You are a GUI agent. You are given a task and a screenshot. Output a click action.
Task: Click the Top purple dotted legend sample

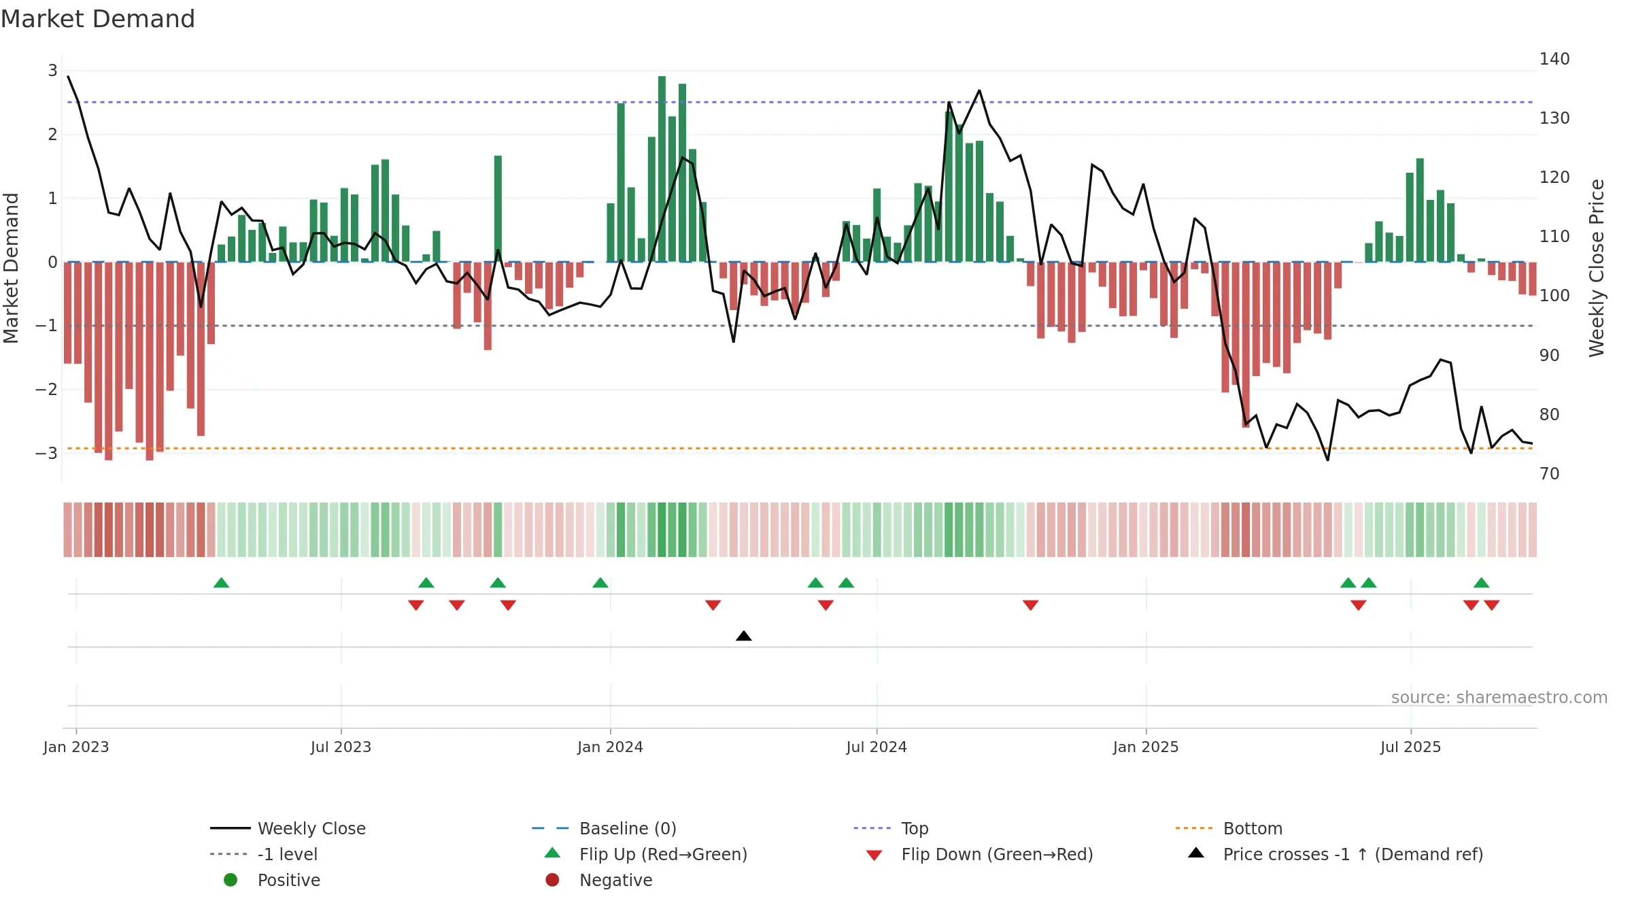pos(872,828)
